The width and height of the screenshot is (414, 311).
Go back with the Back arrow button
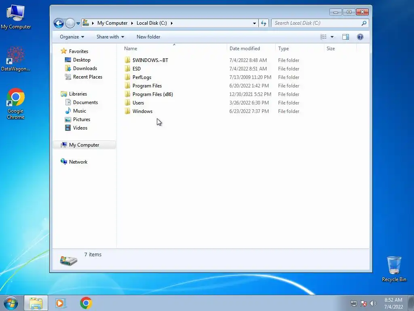[x=59, y=23]
